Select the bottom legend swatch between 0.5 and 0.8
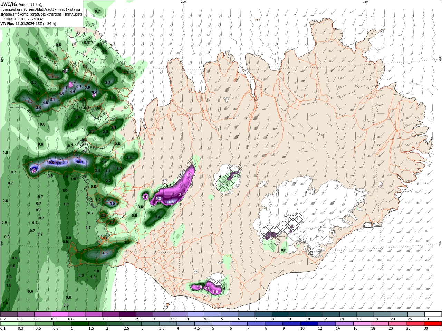This screenshot has height=331, width=442. [x=45, y=324]
